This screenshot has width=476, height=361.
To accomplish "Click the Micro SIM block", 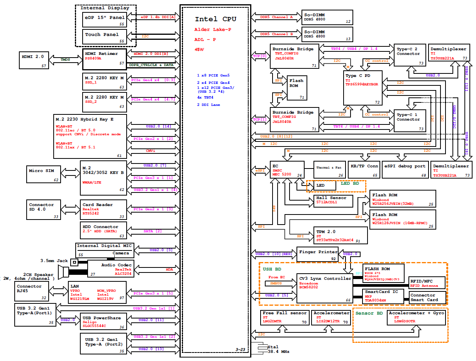I will [44, 174].
